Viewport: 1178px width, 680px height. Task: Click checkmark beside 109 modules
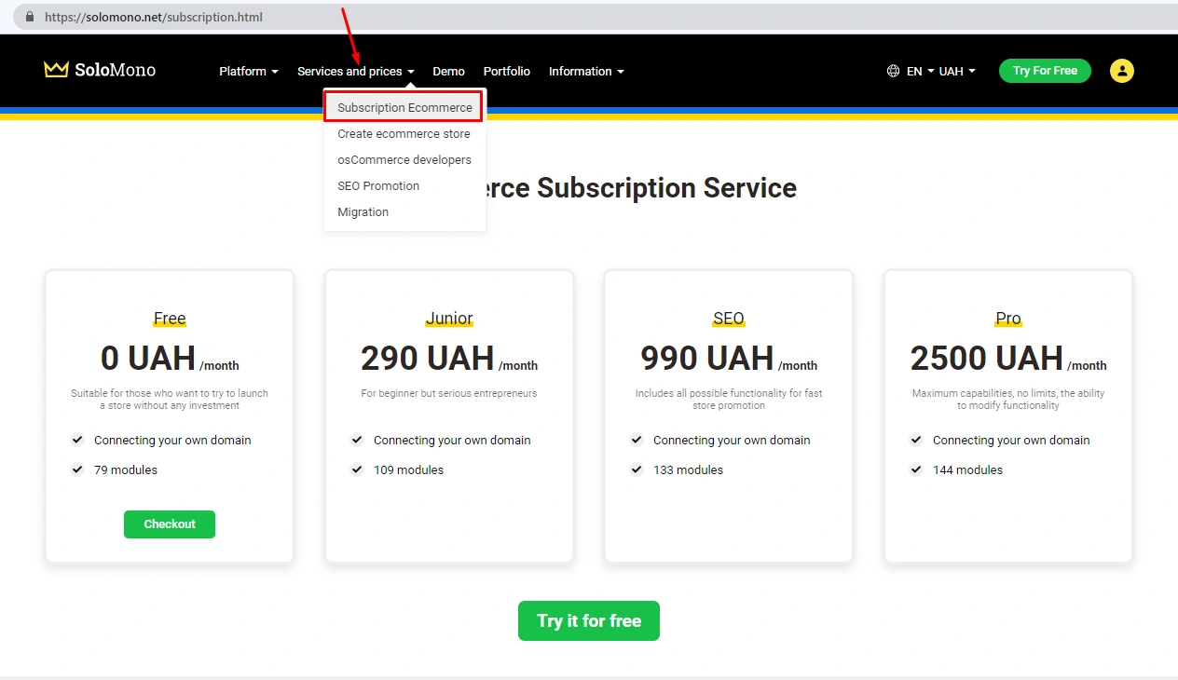pos(357,469)
